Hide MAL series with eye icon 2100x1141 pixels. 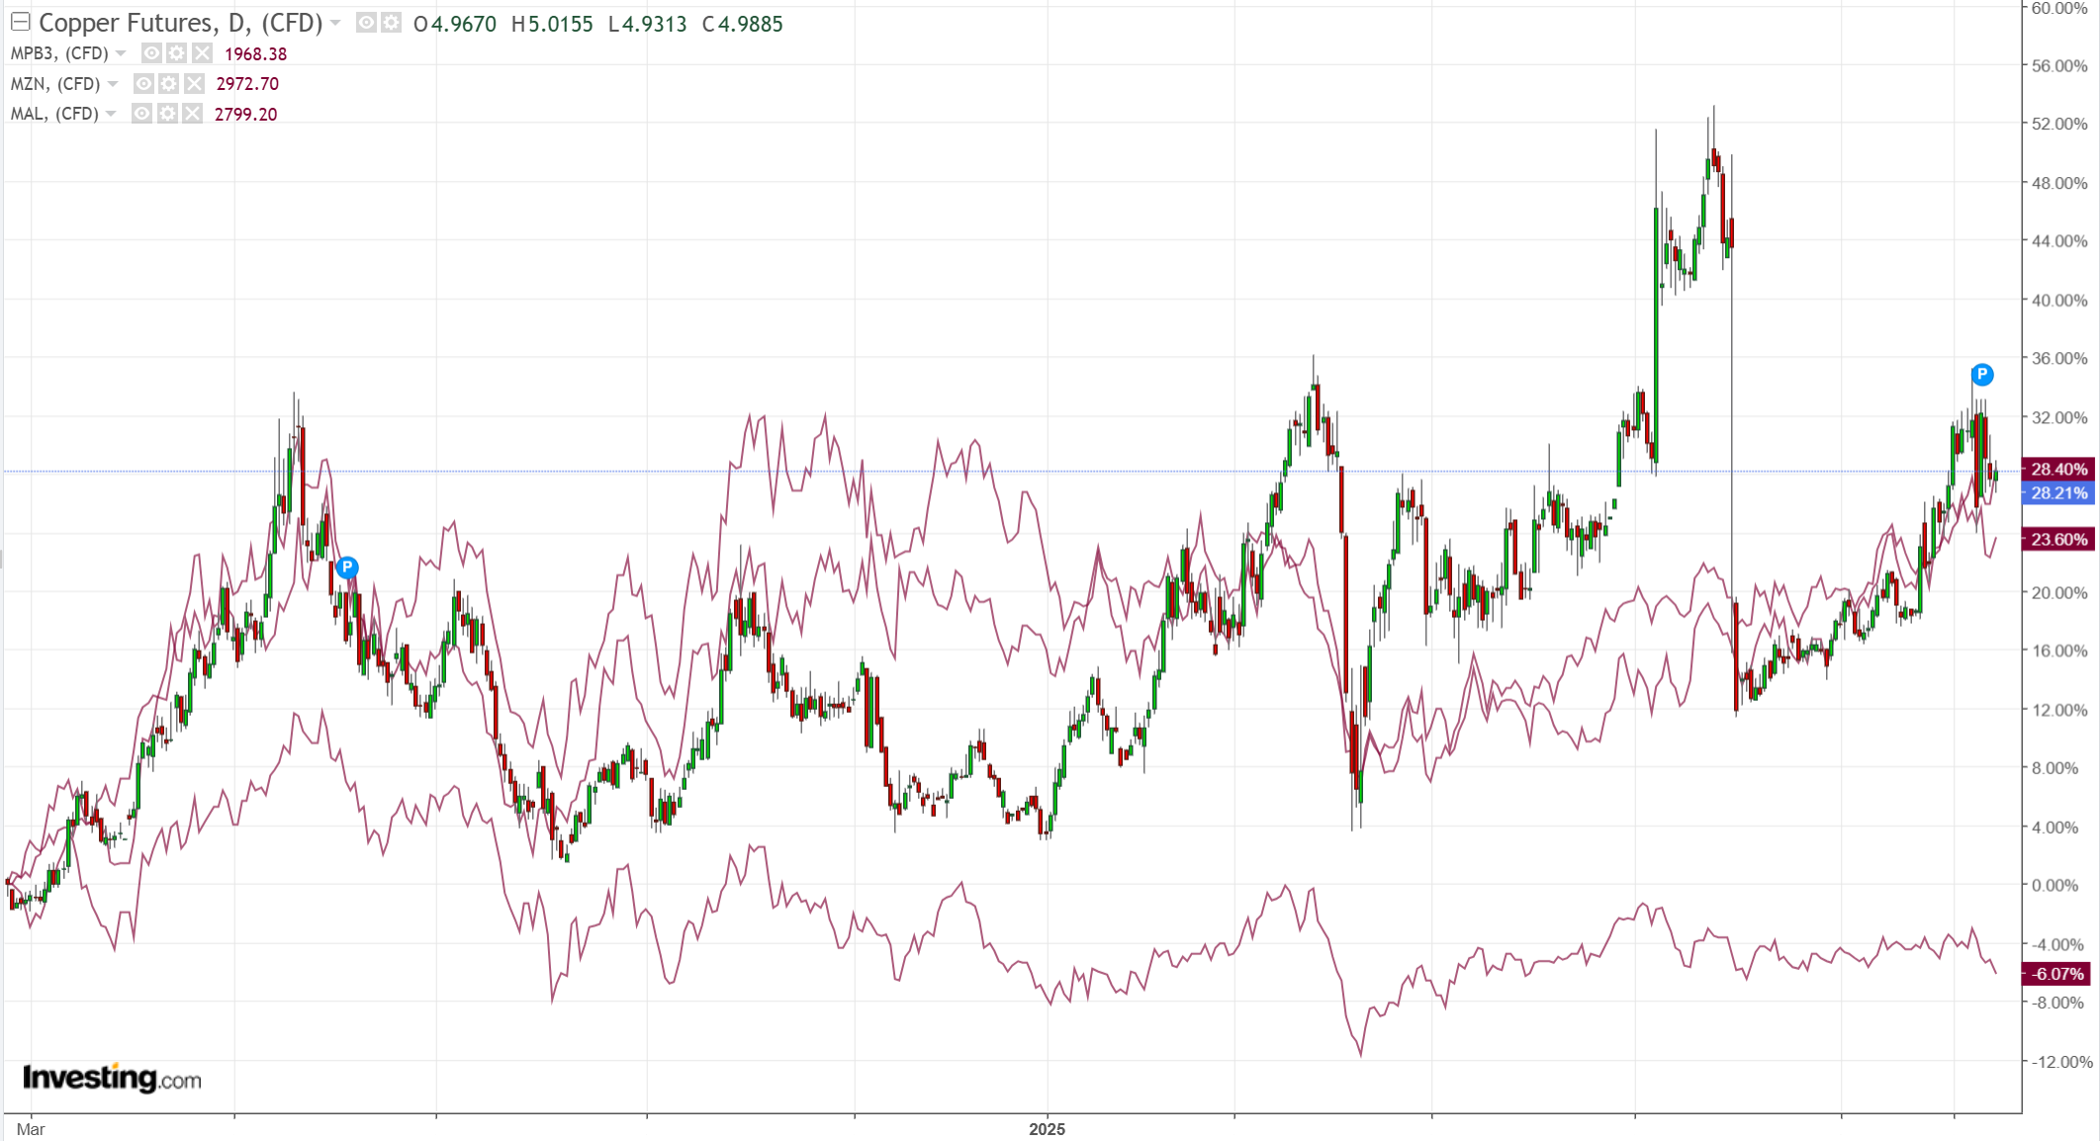(141, 114)
